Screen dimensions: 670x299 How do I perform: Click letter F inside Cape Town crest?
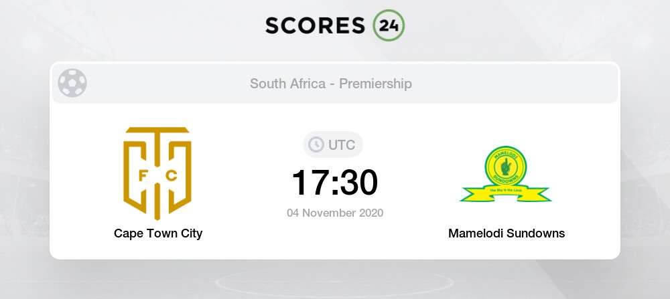coord(143,177)
